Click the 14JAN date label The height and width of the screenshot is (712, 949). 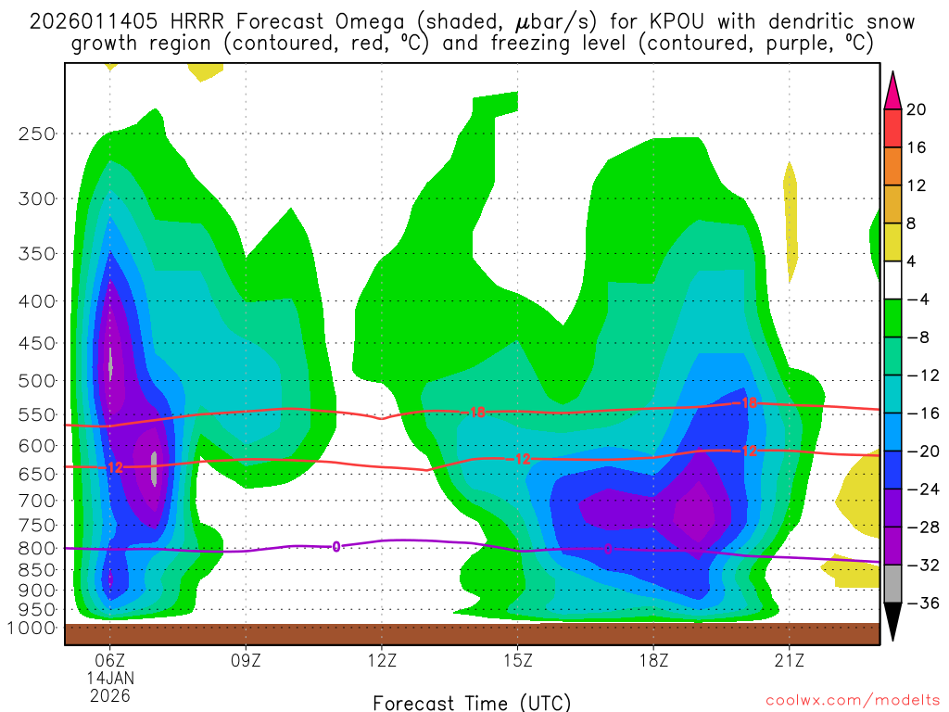(110, 678)
